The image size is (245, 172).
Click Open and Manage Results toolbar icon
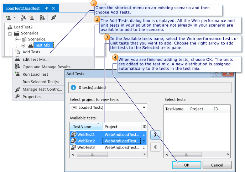(42, 18)
